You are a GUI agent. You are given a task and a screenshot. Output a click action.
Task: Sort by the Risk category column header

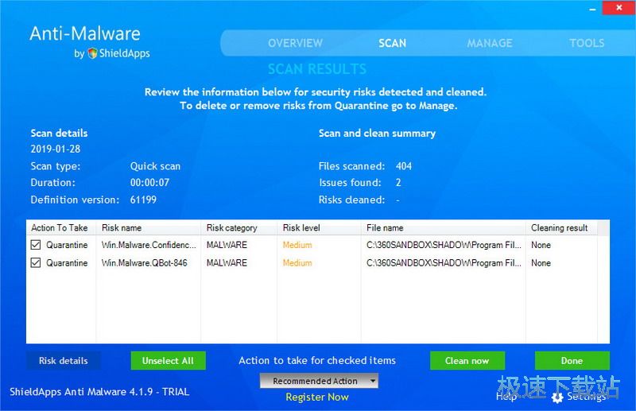click(x=239, y=227)
